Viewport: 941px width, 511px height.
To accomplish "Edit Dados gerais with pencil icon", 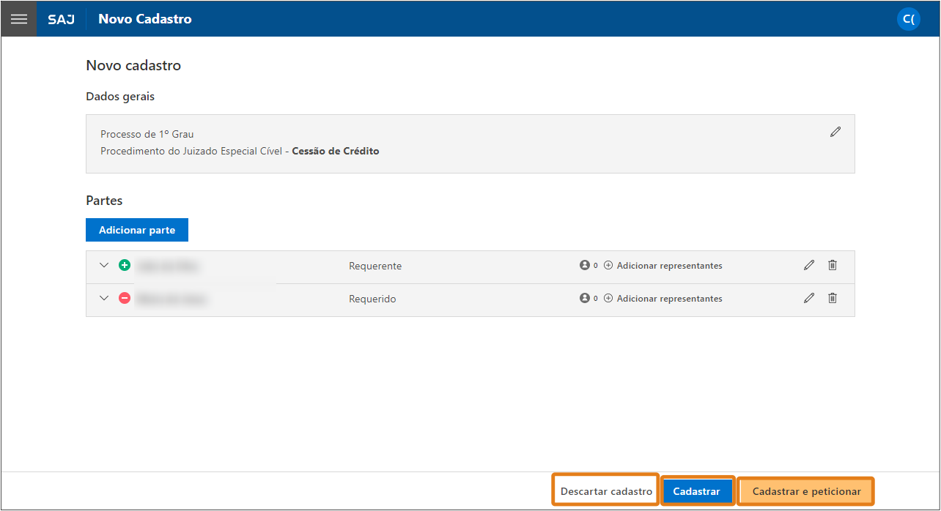I will [x=835, y=132].
